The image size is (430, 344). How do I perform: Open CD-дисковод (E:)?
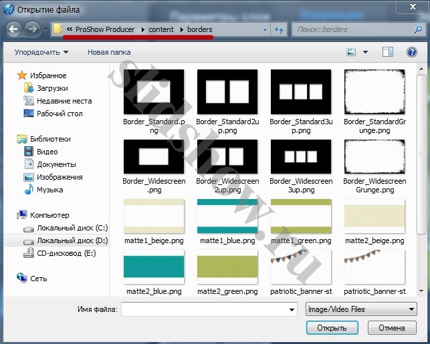pos(66,253)
